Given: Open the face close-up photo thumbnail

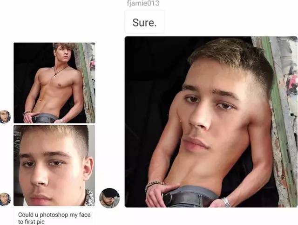Looking at the screenshot, I should (54, 166).
